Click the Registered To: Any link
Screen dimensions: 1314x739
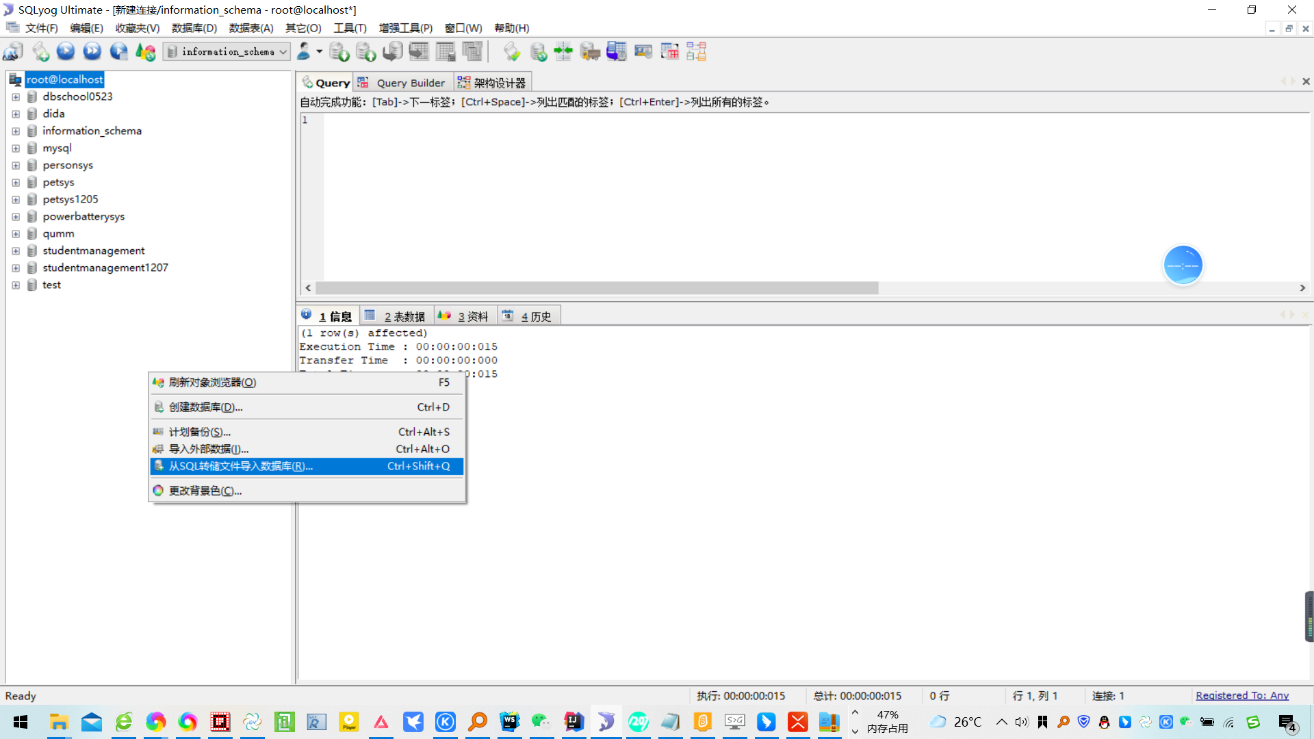[1242, 695]
